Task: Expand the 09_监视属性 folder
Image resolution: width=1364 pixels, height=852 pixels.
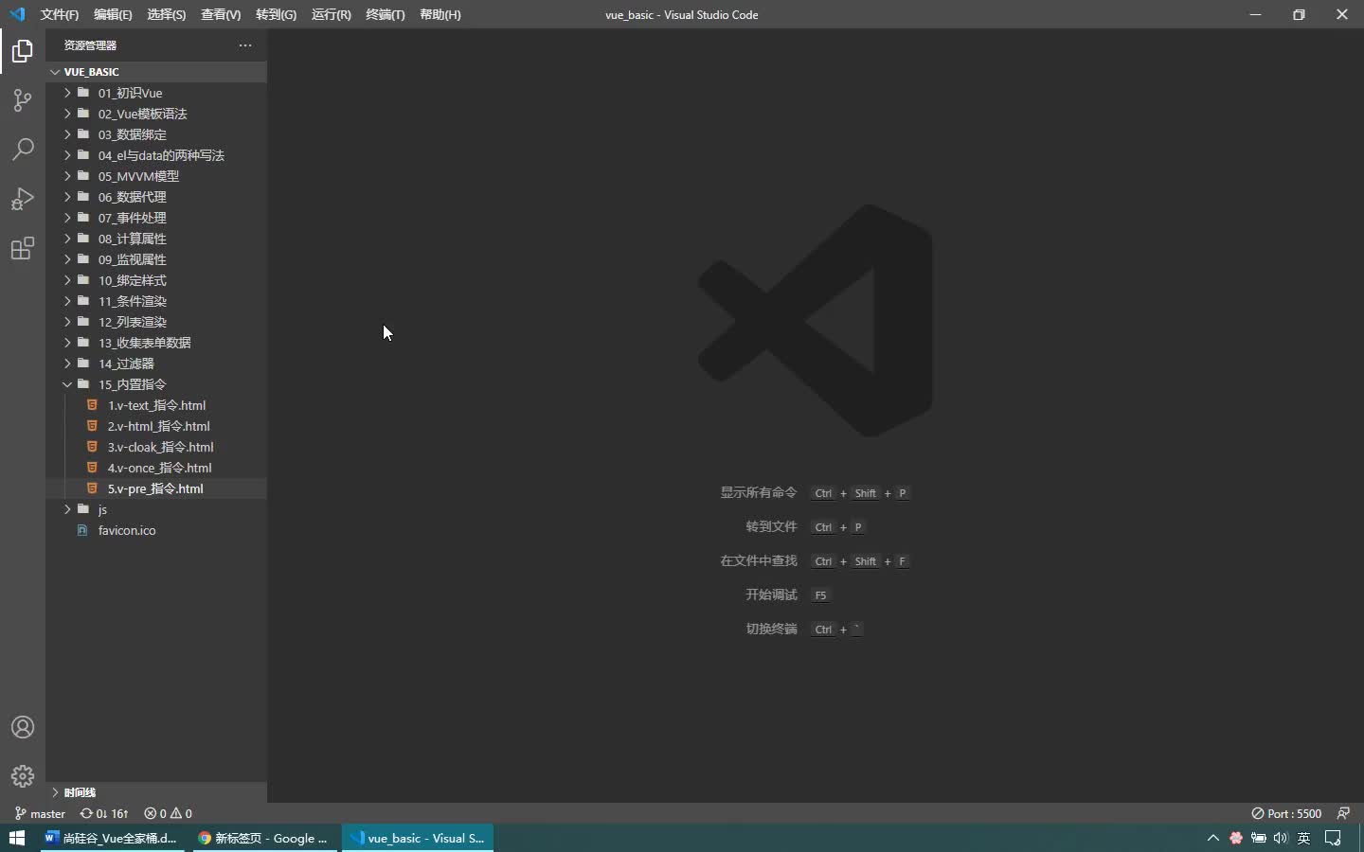Action: 156,259
